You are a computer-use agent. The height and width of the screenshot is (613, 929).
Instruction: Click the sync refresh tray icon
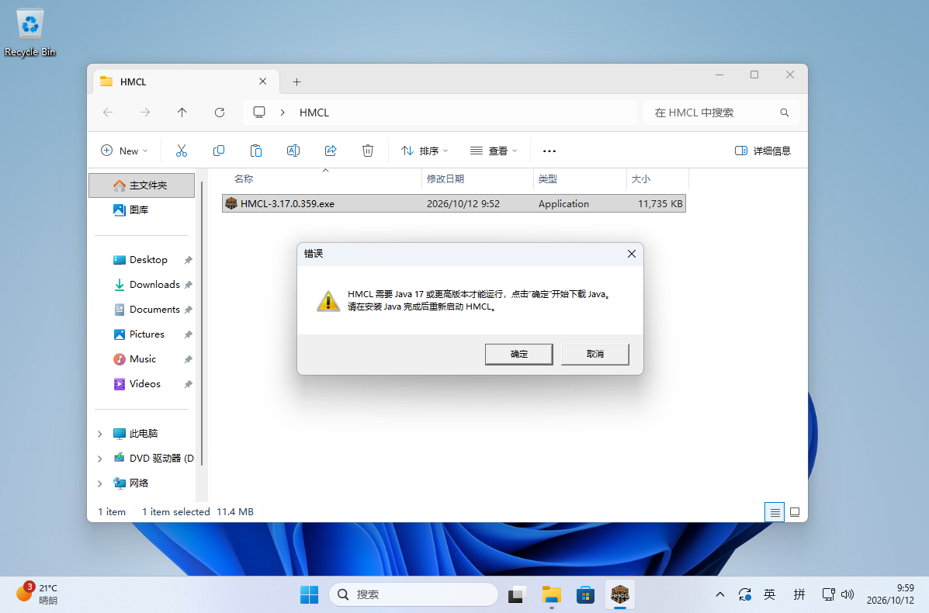tap(745, 594)
